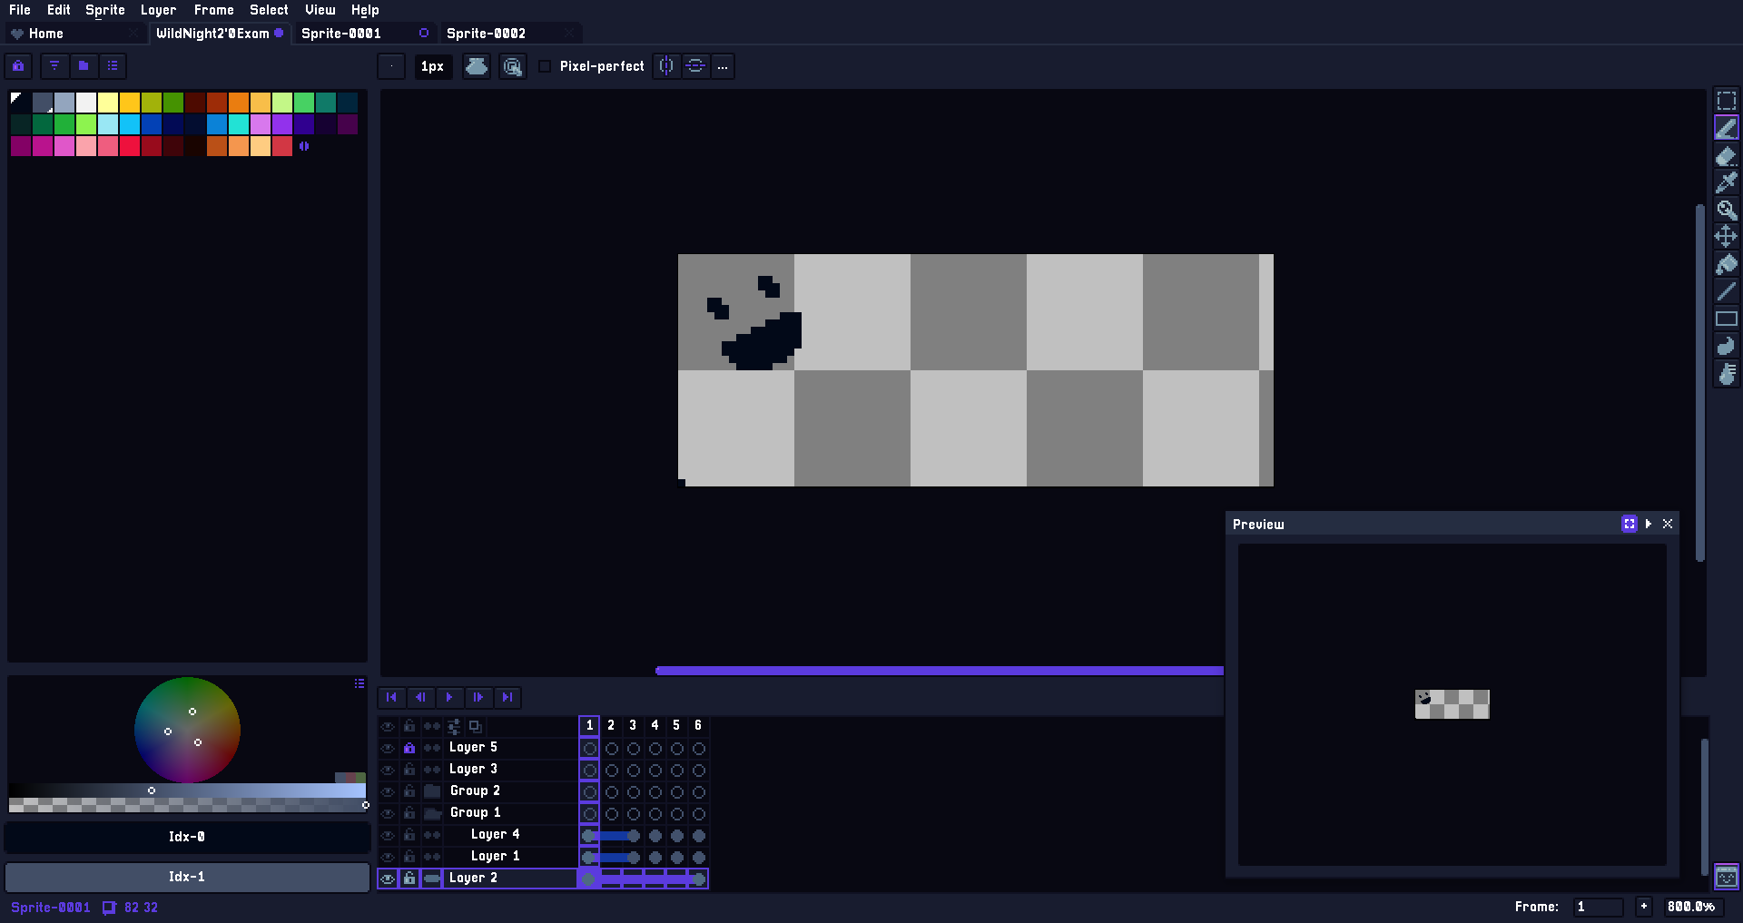The image size is (1743, 923).
Task: Click the timeline toggle icon at bottom right
Action: [x=1726, y=877]
